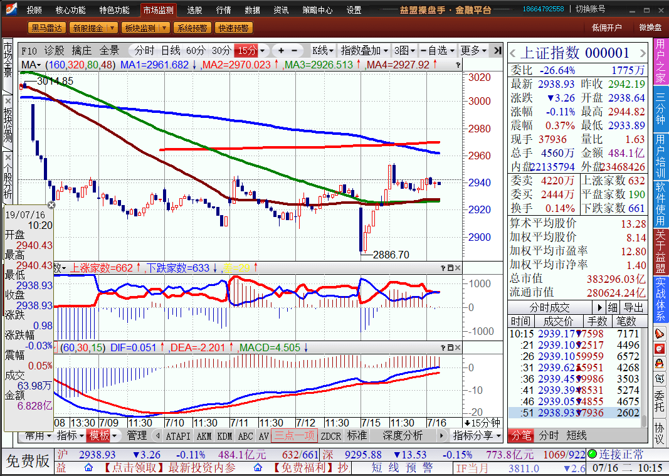Maximize the MACD indicator panel

(x=450, y=348)
